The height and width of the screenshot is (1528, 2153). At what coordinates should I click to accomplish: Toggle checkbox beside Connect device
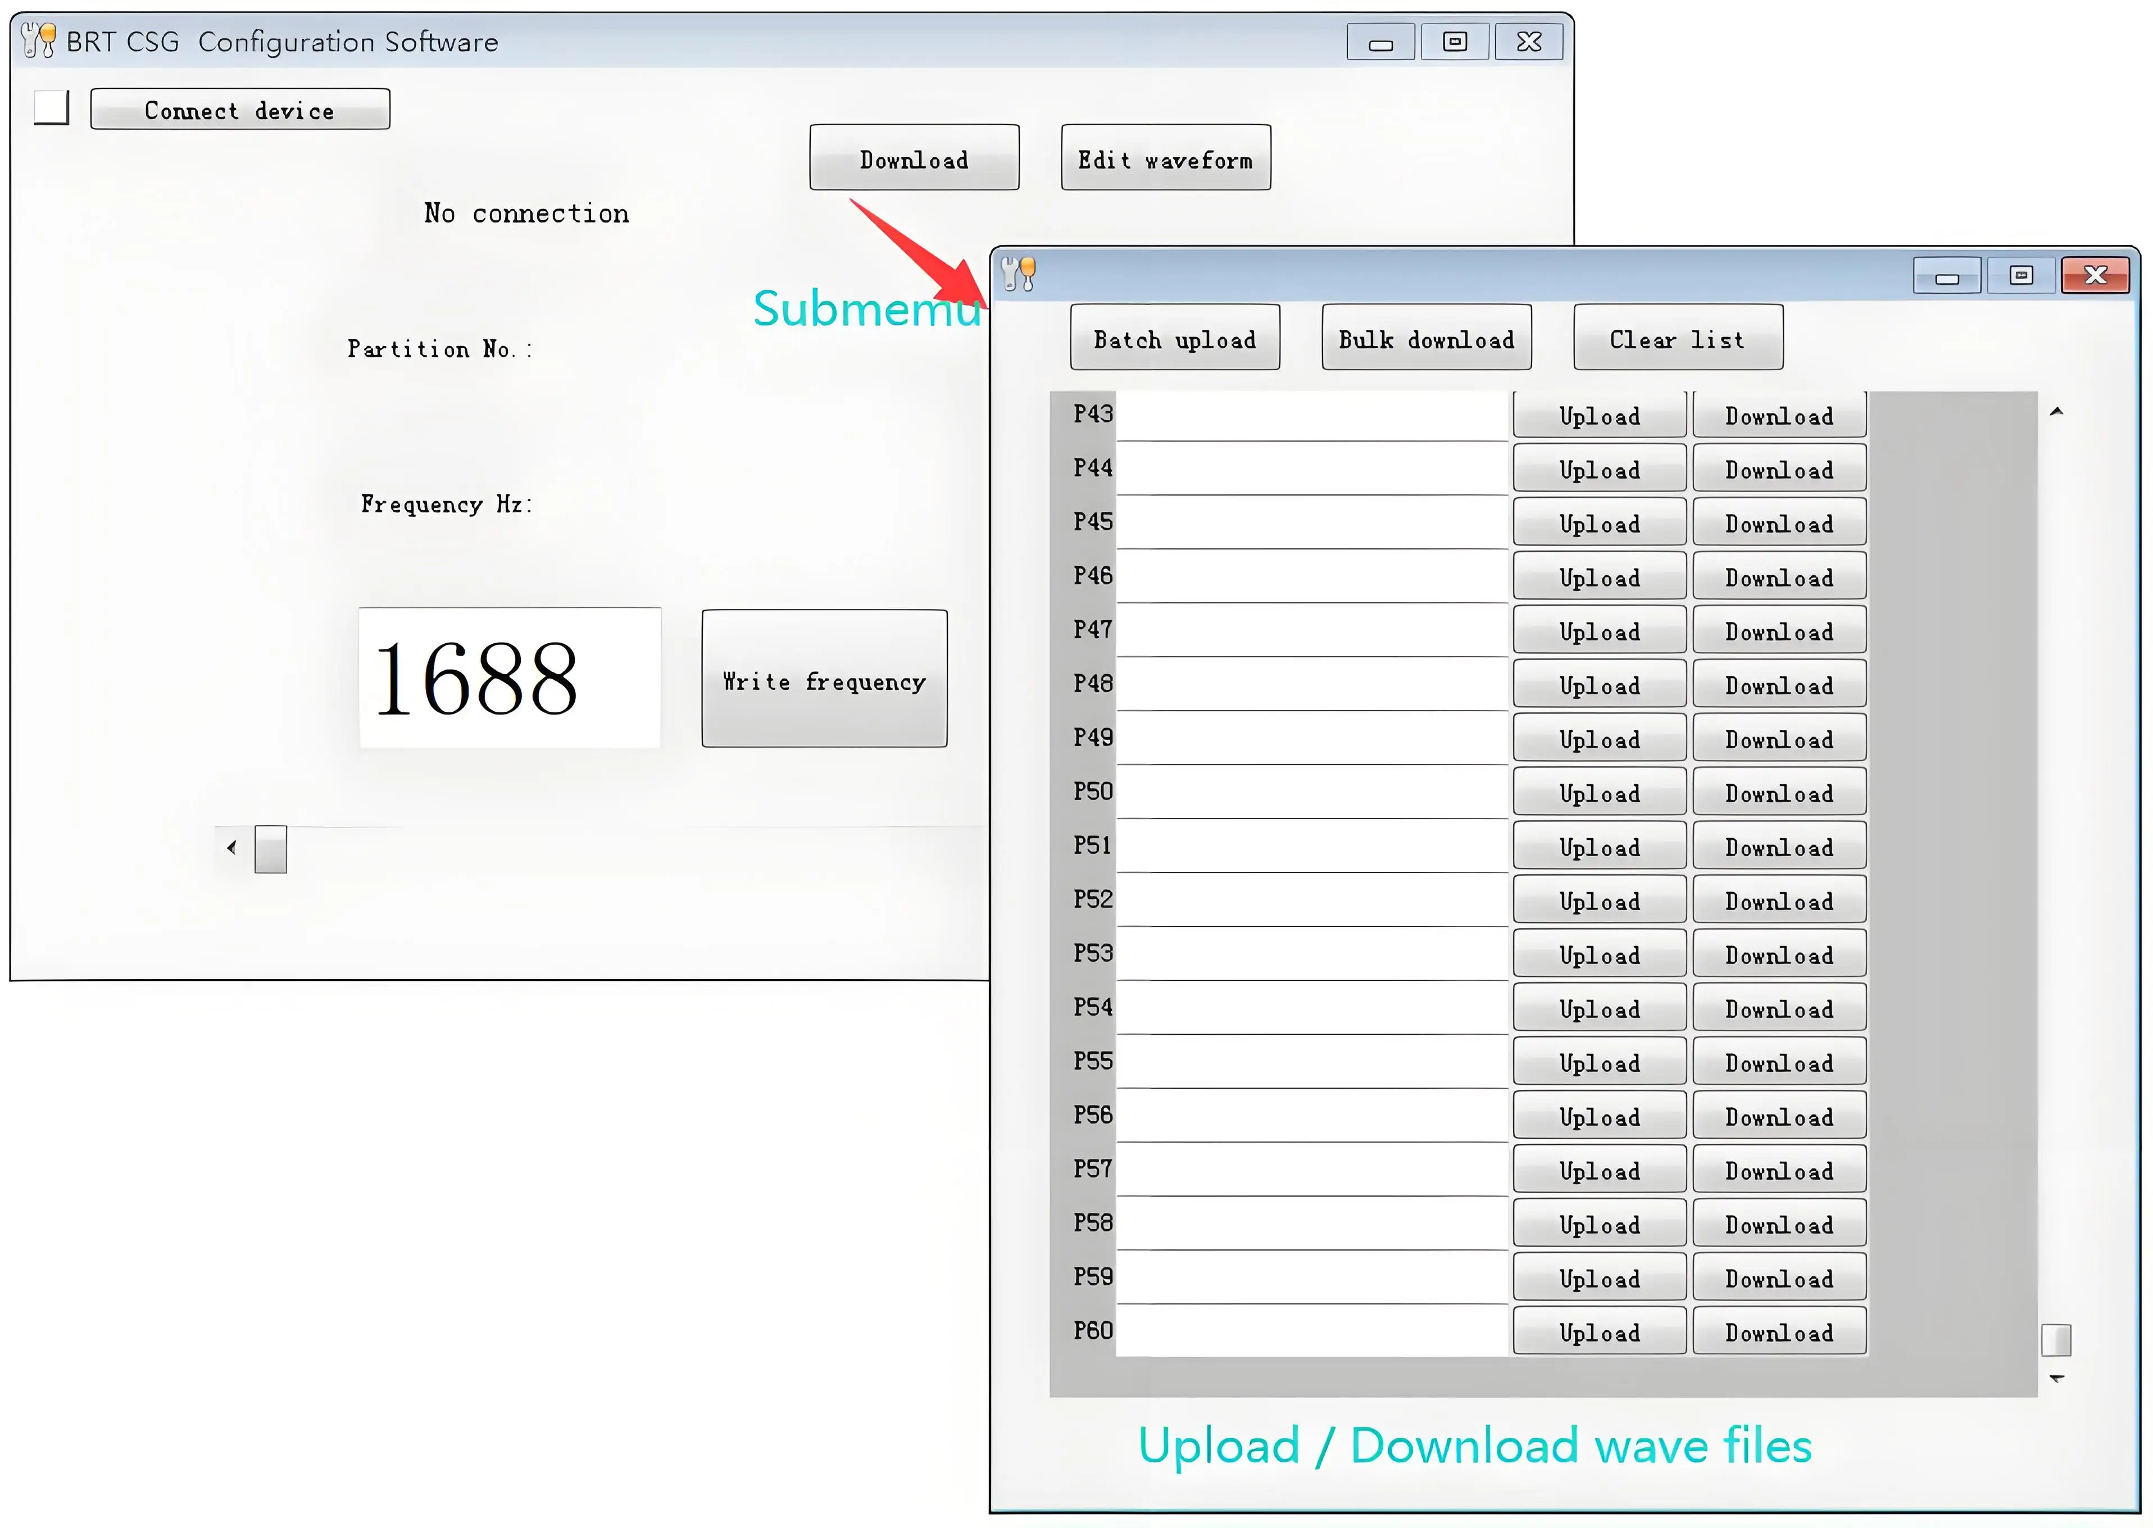pyautogui.click(x=52, y=107)
